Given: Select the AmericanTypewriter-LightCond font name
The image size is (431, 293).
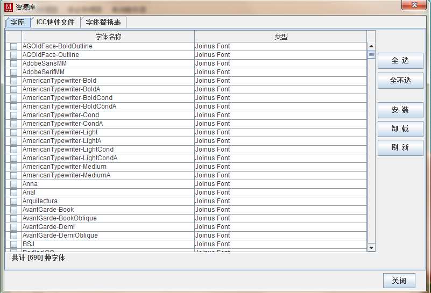Looking at the screenshot, I should coord(68,149).
